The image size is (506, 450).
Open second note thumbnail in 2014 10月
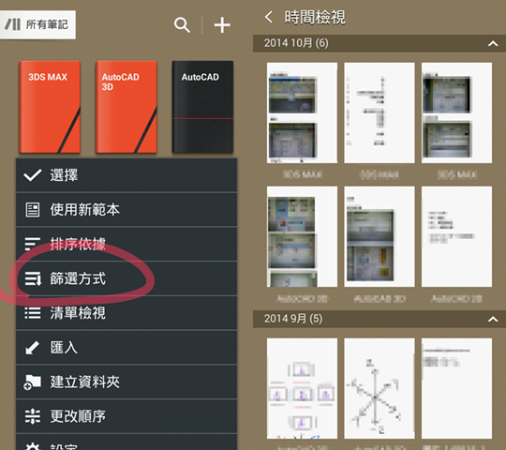pos(379,113)
